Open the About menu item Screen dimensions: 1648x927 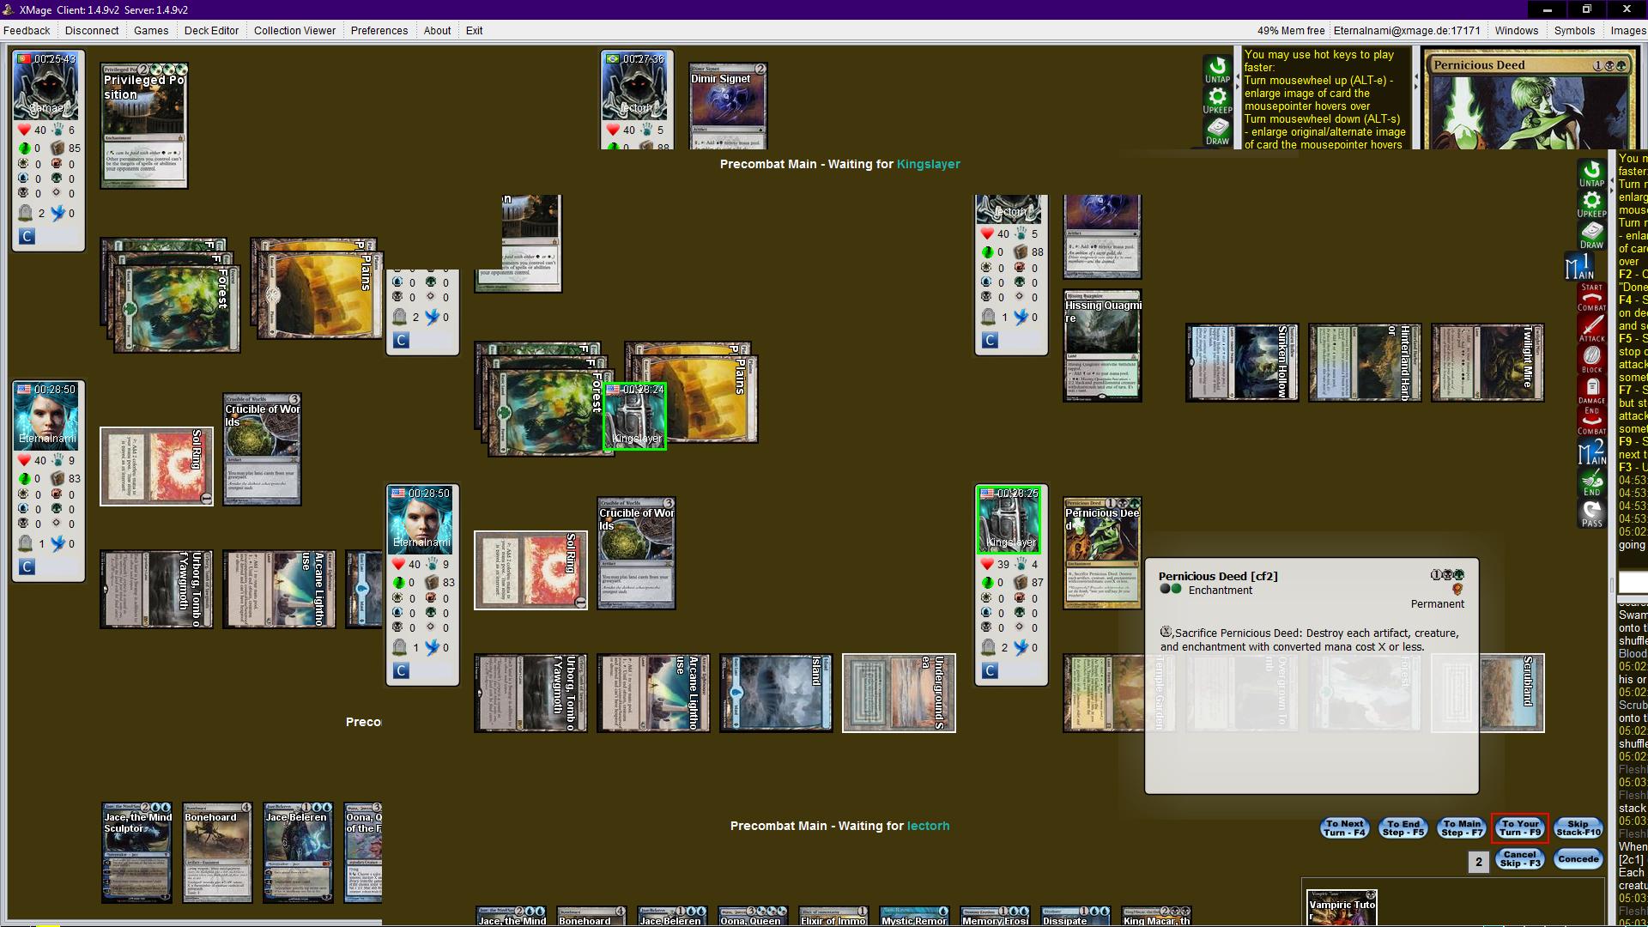point(437,30)
